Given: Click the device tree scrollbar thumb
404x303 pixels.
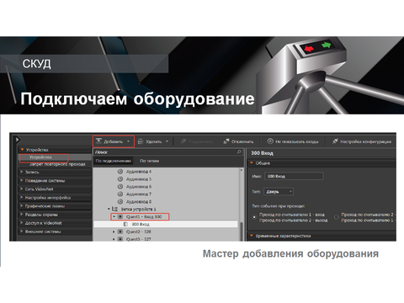Looking at the screenshot, I should tap(241, 231).
